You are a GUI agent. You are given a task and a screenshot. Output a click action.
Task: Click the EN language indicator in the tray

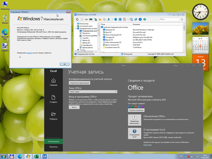[181, 156]
